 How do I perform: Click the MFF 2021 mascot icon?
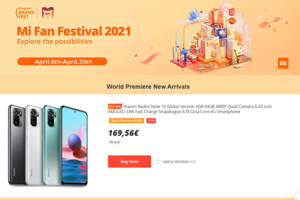point(48,13)
